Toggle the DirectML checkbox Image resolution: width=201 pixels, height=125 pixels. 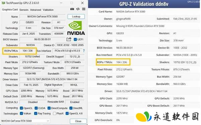[71, 108]
